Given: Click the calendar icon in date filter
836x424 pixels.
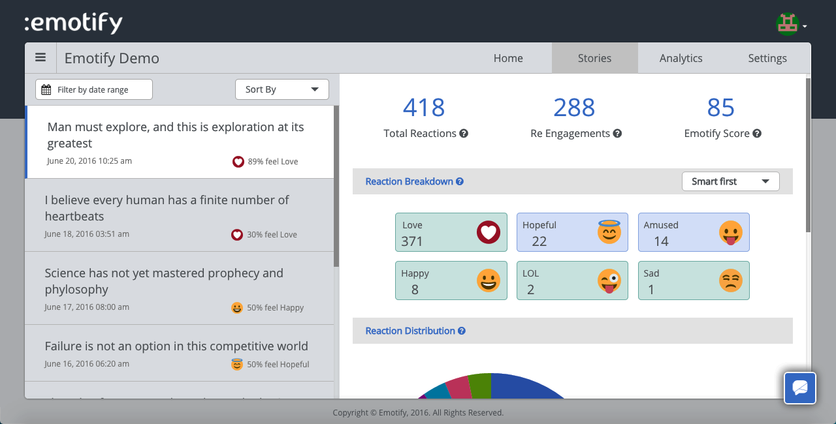Looking at the screenshot, I should click(44, 89).
